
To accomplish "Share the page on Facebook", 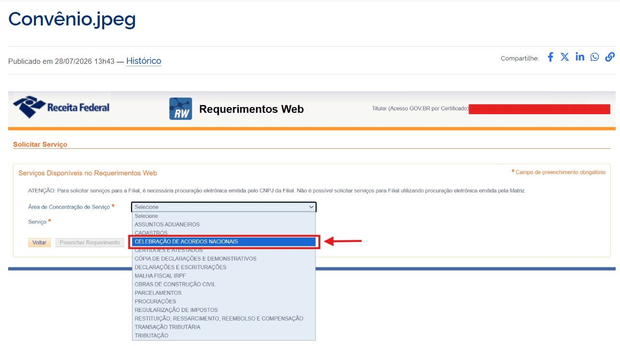I will coord(550,57).
